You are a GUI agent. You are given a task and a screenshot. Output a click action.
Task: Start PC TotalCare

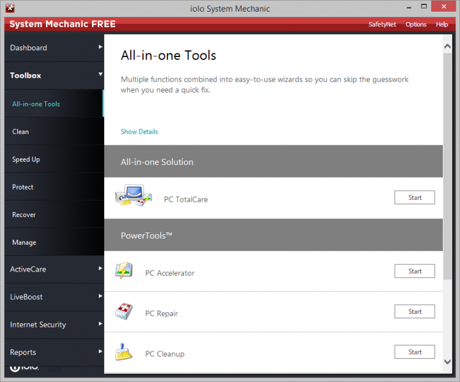coord(415,197)
